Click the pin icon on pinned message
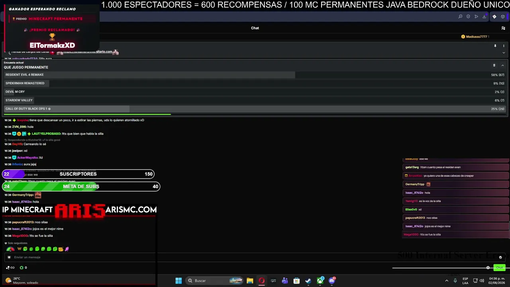The width and height of the screenshot is (510, 287). (495, 46)
